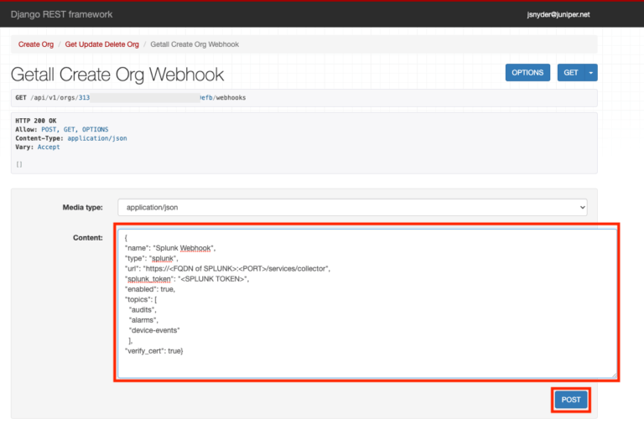Place cursor on "audits" topic line
This screenshot has height=429, width=644.
click(x=143, y=309)
